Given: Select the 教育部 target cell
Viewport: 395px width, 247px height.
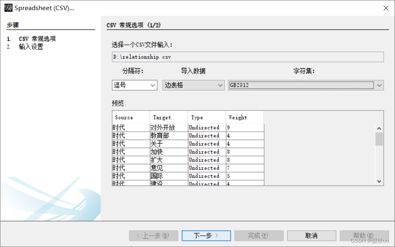Looking at the screenshot, I should click(169, 136).
